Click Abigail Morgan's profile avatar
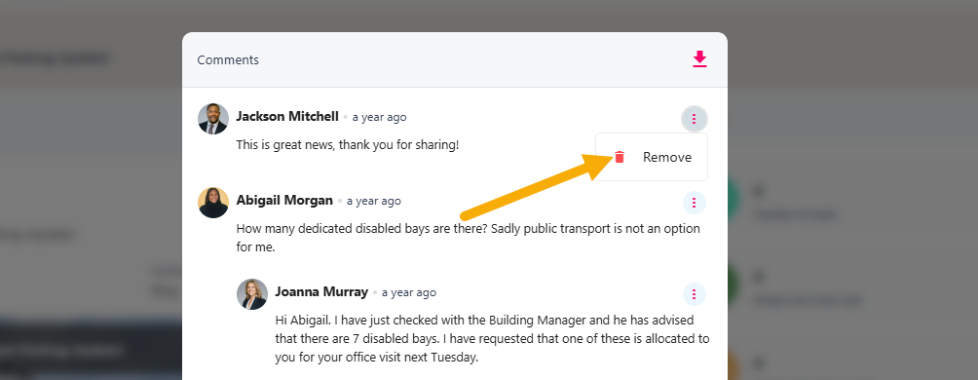Image resolution: width=978 pixels, height=380 pixels. [213, 202]
